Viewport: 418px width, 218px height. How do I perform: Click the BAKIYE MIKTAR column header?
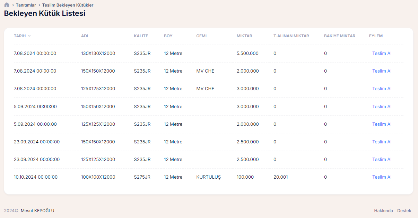click(339, 36)
